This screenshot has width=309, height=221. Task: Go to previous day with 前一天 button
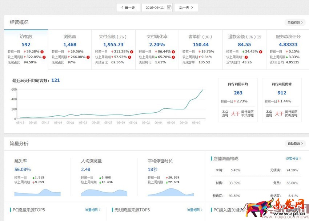(x=128, y=8)
